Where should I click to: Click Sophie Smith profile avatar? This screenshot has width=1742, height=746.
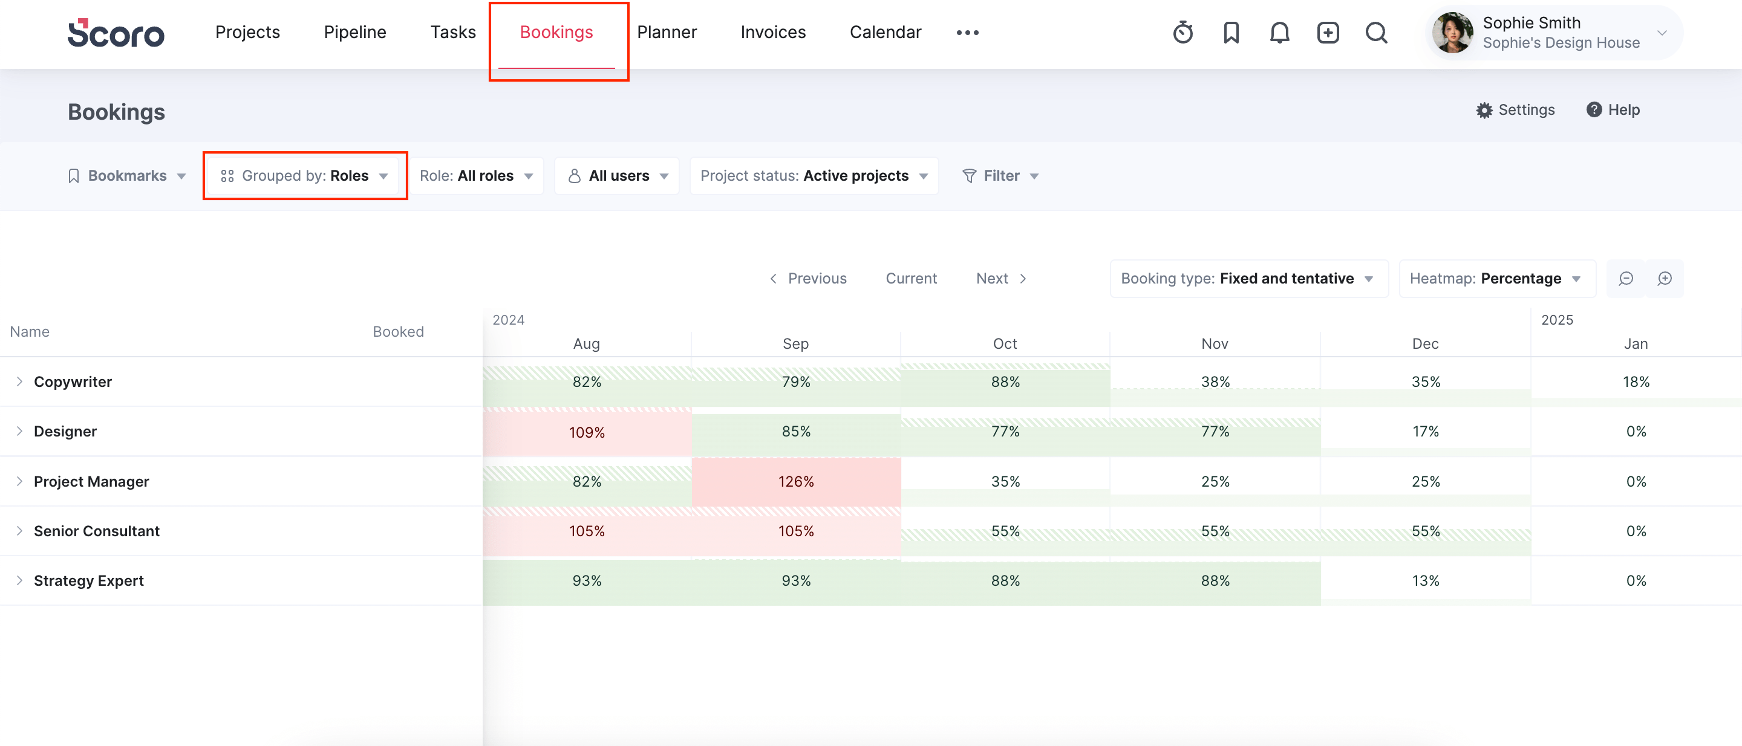1452,33
